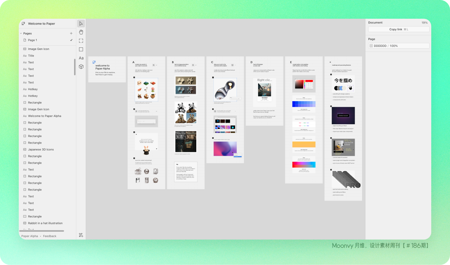Click the Paper logo icon beside file title

tap(23, 24)
